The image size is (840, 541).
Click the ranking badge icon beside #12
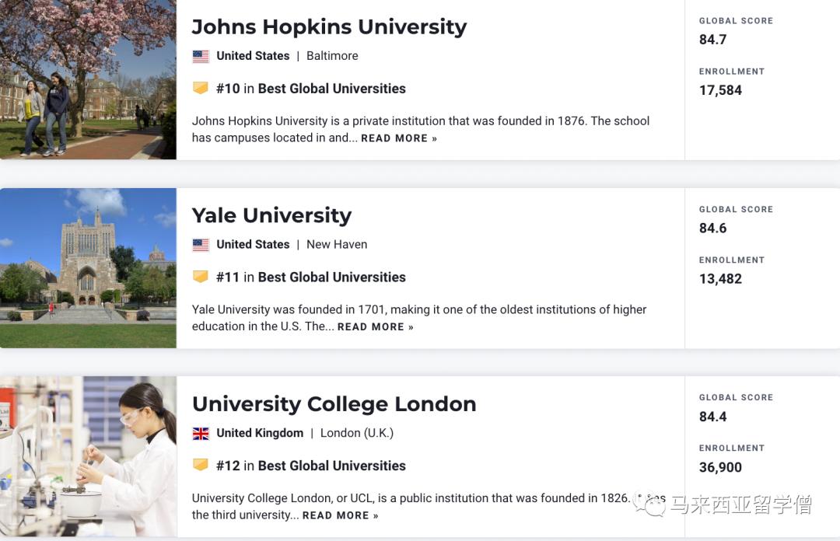[201, 466]
